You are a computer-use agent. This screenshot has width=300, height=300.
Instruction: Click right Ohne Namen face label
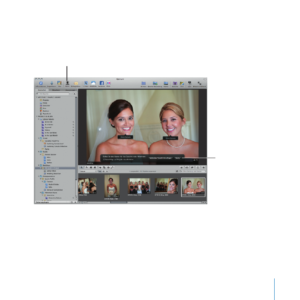point(170,138)
